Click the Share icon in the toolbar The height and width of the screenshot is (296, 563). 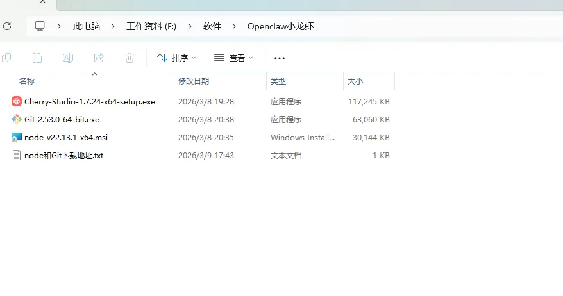pyautogui.click(x=99, y=58)
